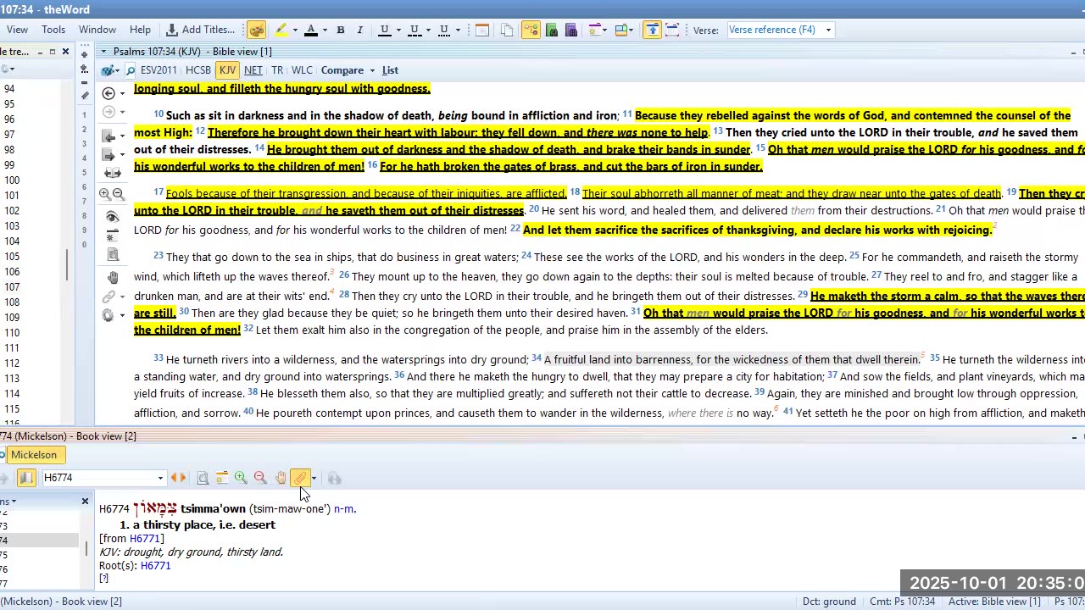Click the zoom out icon in Book view toolbar

[260, 478]
